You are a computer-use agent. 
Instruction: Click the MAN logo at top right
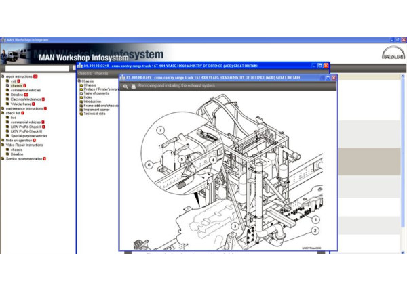393,54
